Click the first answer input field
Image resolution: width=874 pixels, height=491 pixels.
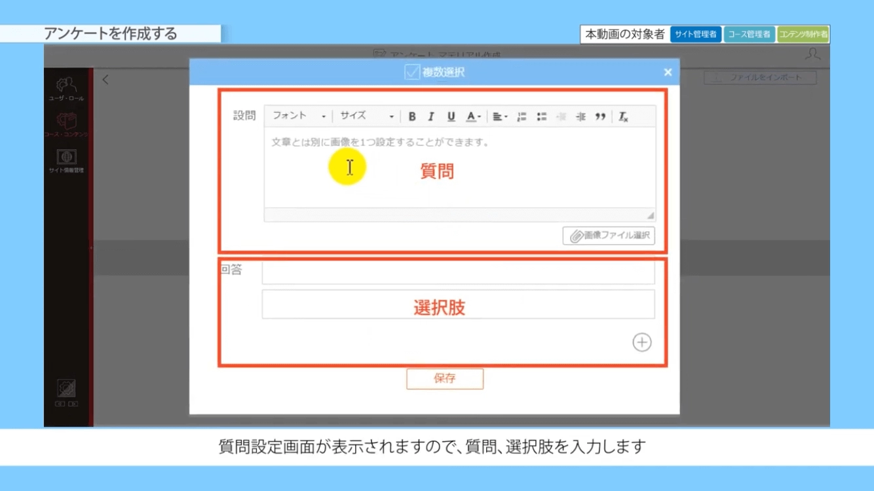point(459,272)
